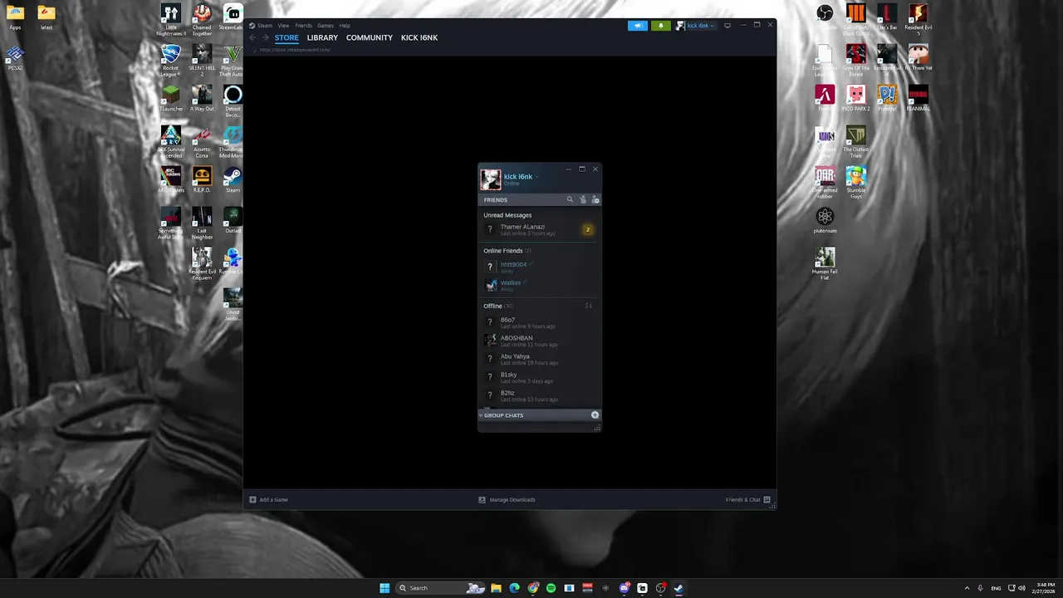This screenshot has height=598, width=1063.
Task: Go forward in Steam navigation
Action: (265, 37)
